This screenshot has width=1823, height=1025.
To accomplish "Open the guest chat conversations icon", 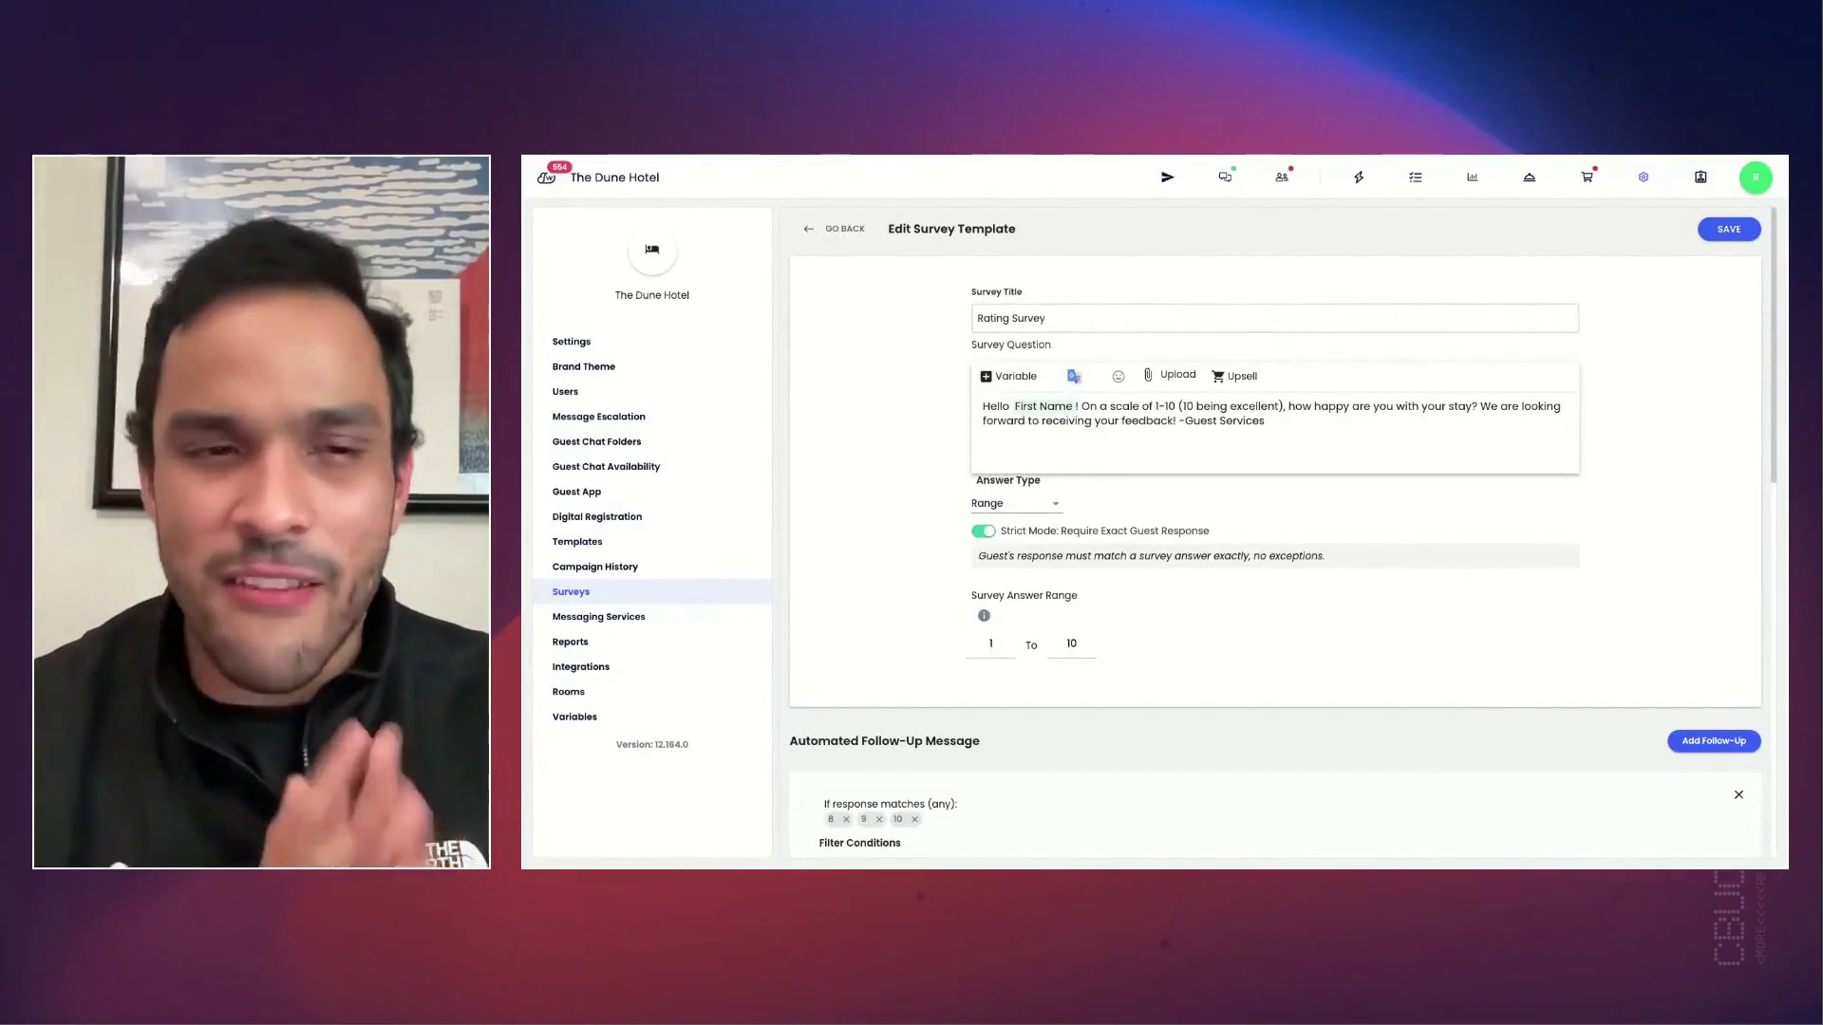I will point(1225,177).
